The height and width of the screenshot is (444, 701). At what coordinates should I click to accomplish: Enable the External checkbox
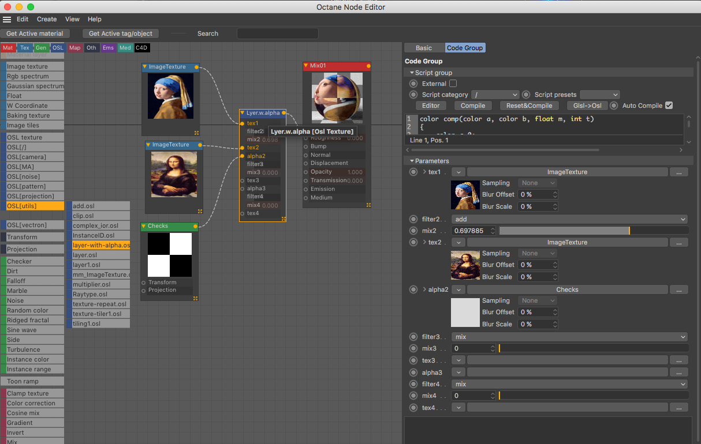[x=453, y=84]
